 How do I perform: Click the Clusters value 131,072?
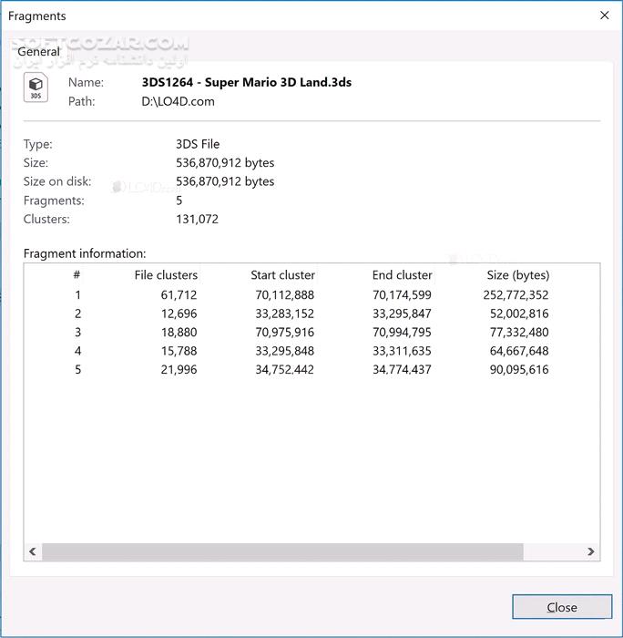pos(198,220)
